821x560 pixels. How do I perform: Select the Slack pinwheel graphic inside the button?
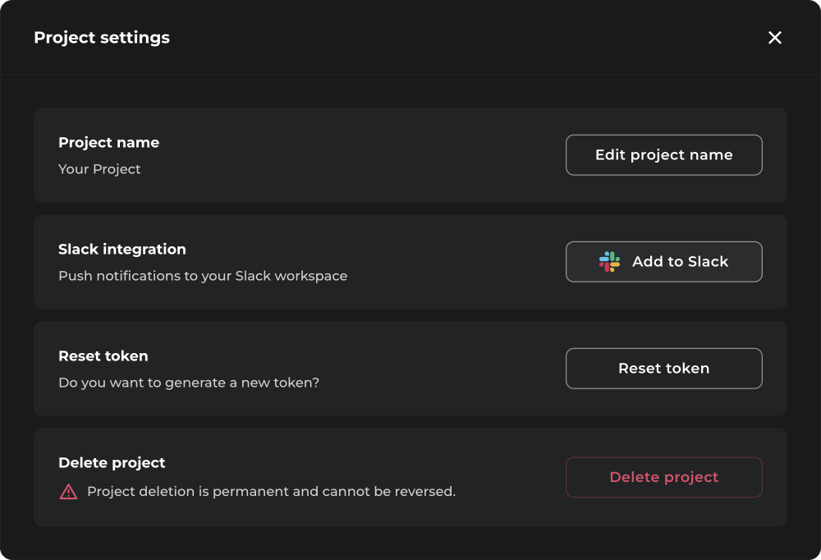point(608,261)
